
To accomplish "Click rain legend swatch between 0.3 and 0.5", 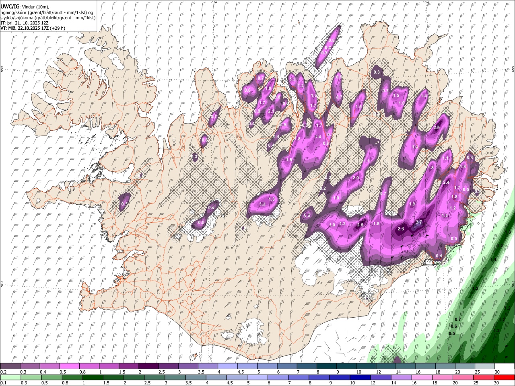I will (x=31, y=377).
